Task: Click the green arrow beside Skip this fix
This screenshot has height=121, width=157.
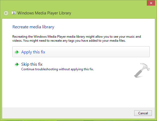Action: [17, 64]
